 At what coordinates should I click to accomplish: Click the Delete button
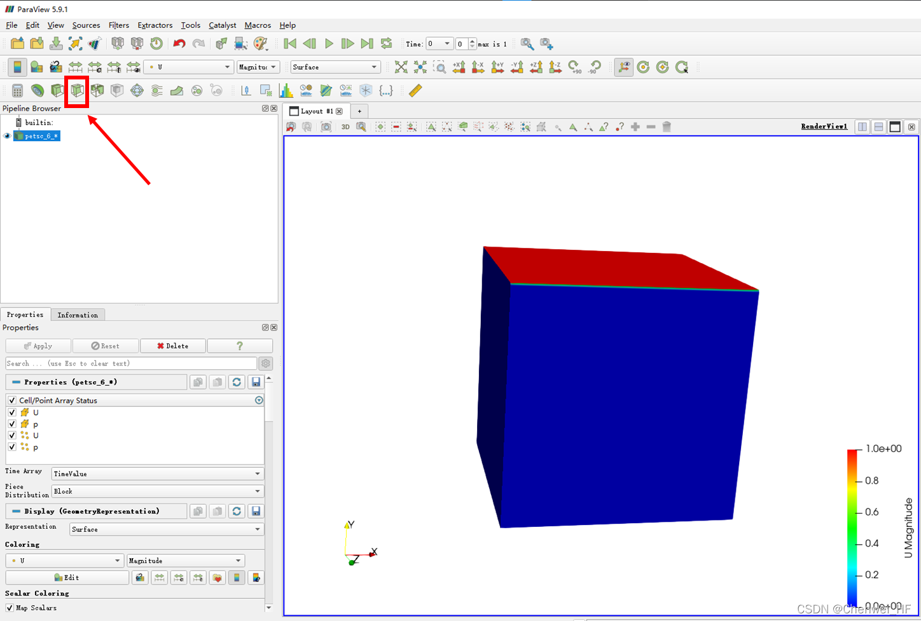click(x=173, y=346)
